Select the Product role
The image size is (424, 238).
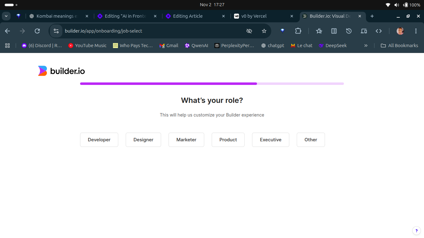pos(228,140)
